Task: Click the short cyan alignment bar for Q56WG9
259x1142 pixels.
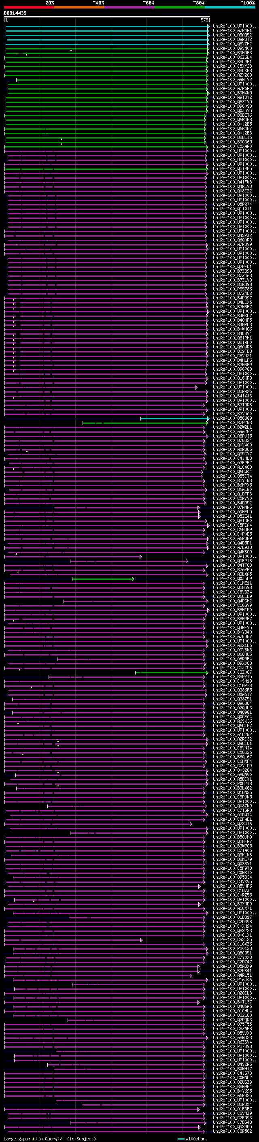Action: 174,418
